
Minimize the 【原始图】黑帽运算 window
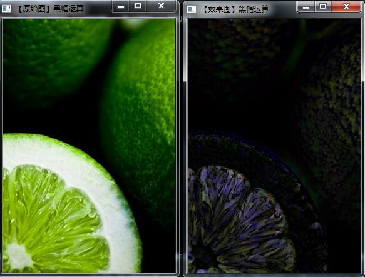point(121,6)
